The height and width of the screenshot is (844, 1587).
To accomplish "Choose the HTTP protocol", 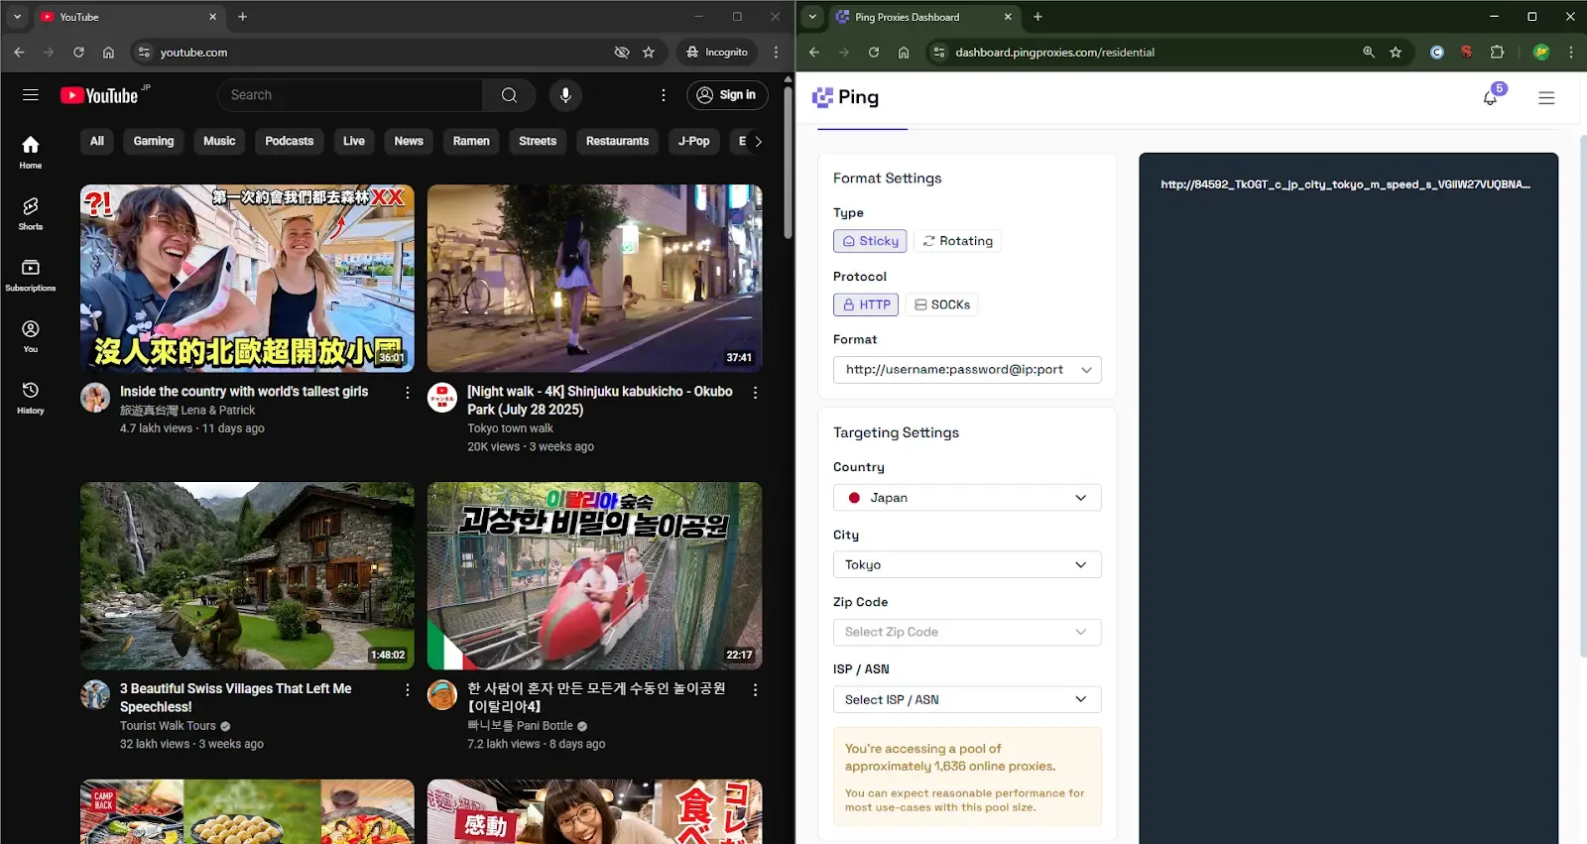I will coord(866,304).
